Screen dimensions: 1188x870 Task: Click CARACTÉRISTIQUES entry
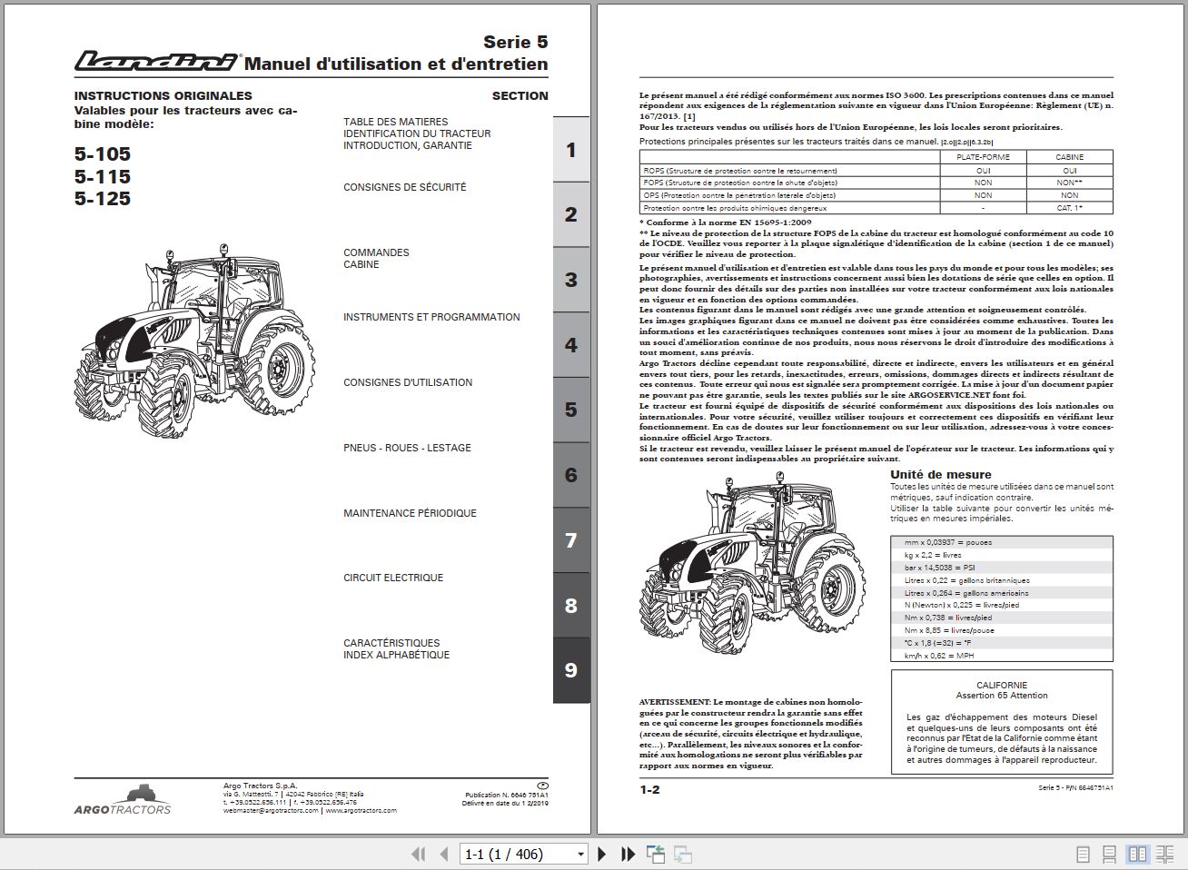click(391, 643)
